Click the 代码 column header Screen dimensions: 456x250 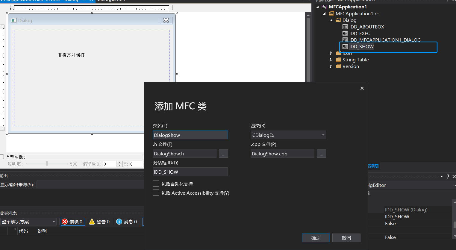point(23,231)
